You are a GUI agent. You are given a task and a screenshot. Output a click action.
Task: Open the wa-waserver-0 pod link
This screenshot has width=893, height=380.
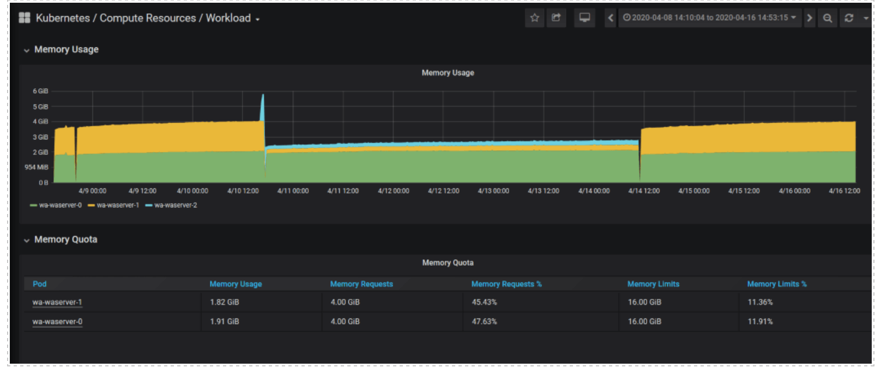[x=57, y=322]
